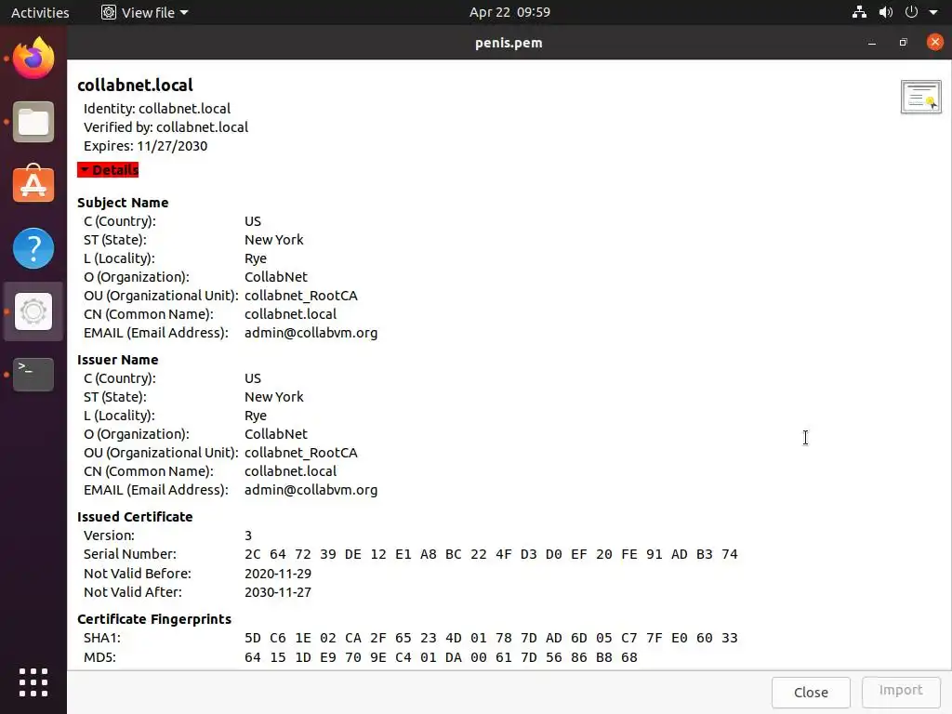This screenshot has width=952, height=714.
Task: Open the Activities overview
Action: (40, 12)
